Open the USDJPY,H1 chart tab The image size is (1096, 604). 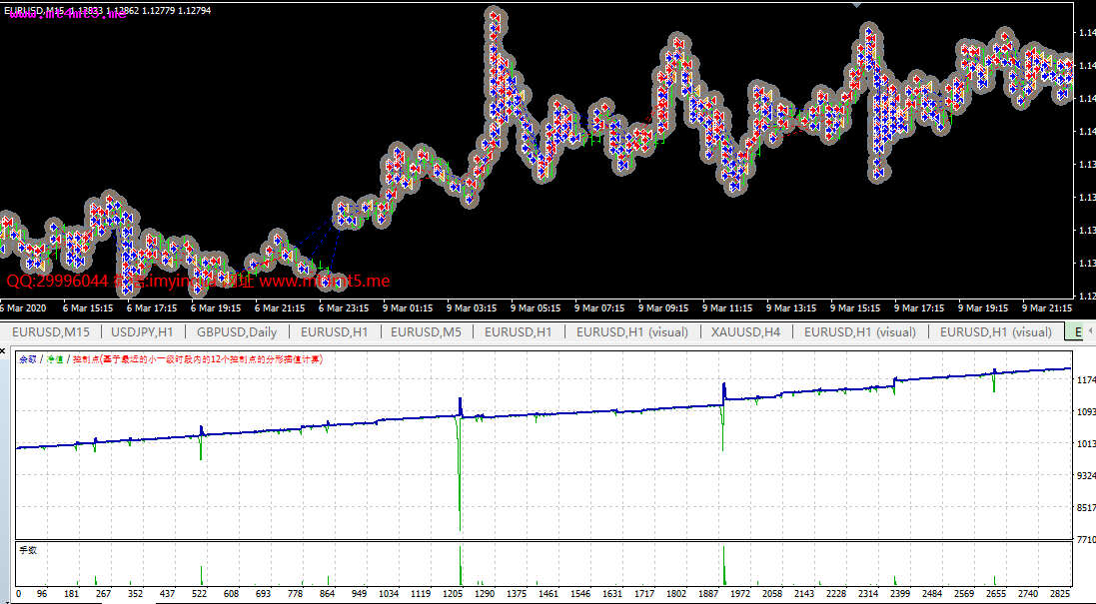142,331
